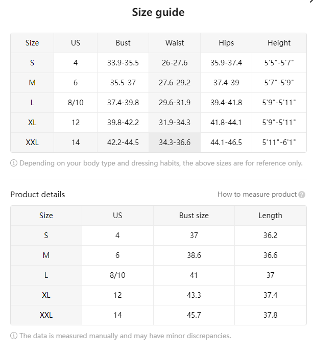Click the Length column header
The width and height of the screenshot is (313, 355).
coord(271,216)
